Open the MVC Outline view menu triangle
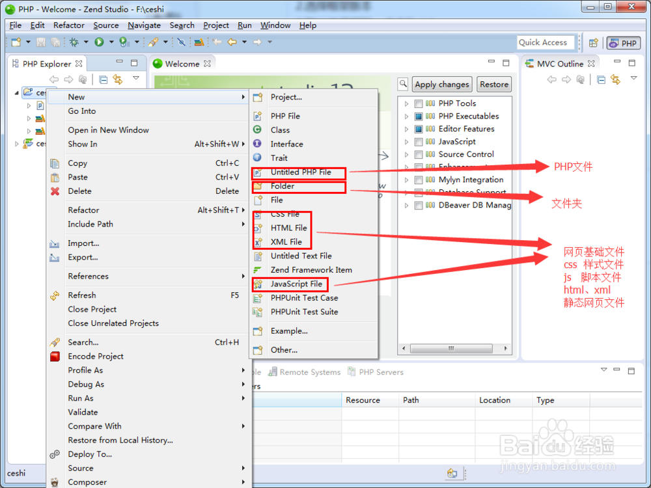Viewport: 651px width, 488px height. 633,78
